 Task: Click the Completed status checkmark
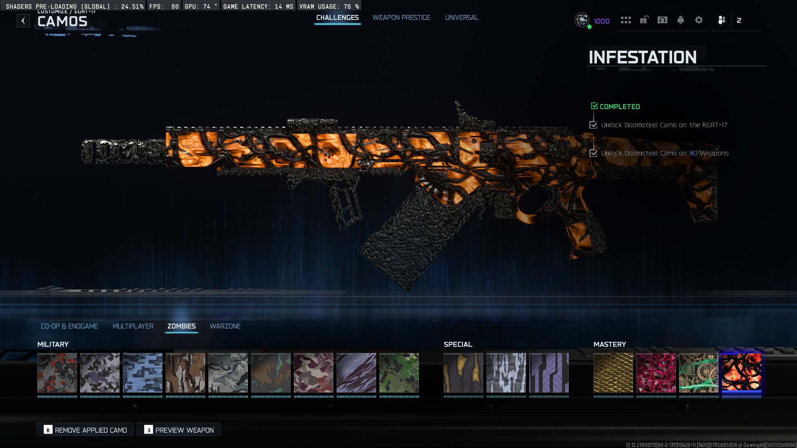(594, 106)
